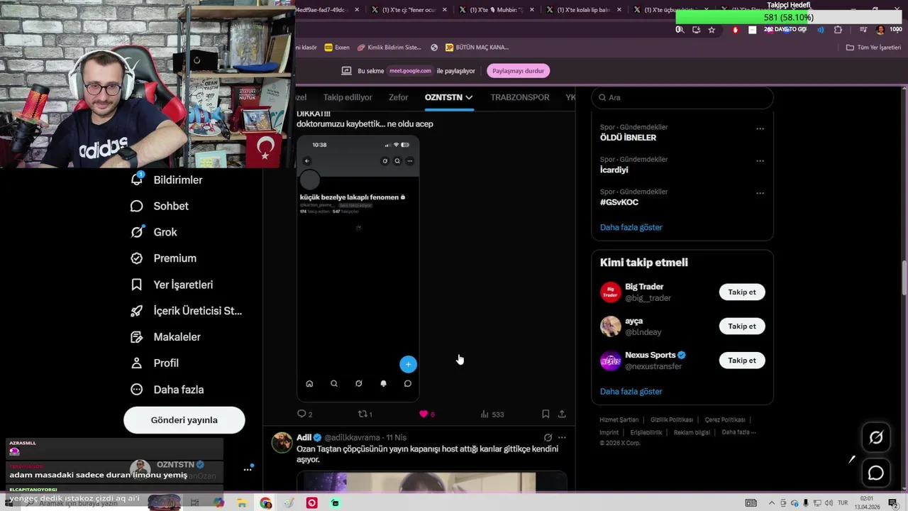This screenshot has width=908, height=511.
Task: Switch to browser tab "X'te kolalı lip balm"
Action: point(584,10)
